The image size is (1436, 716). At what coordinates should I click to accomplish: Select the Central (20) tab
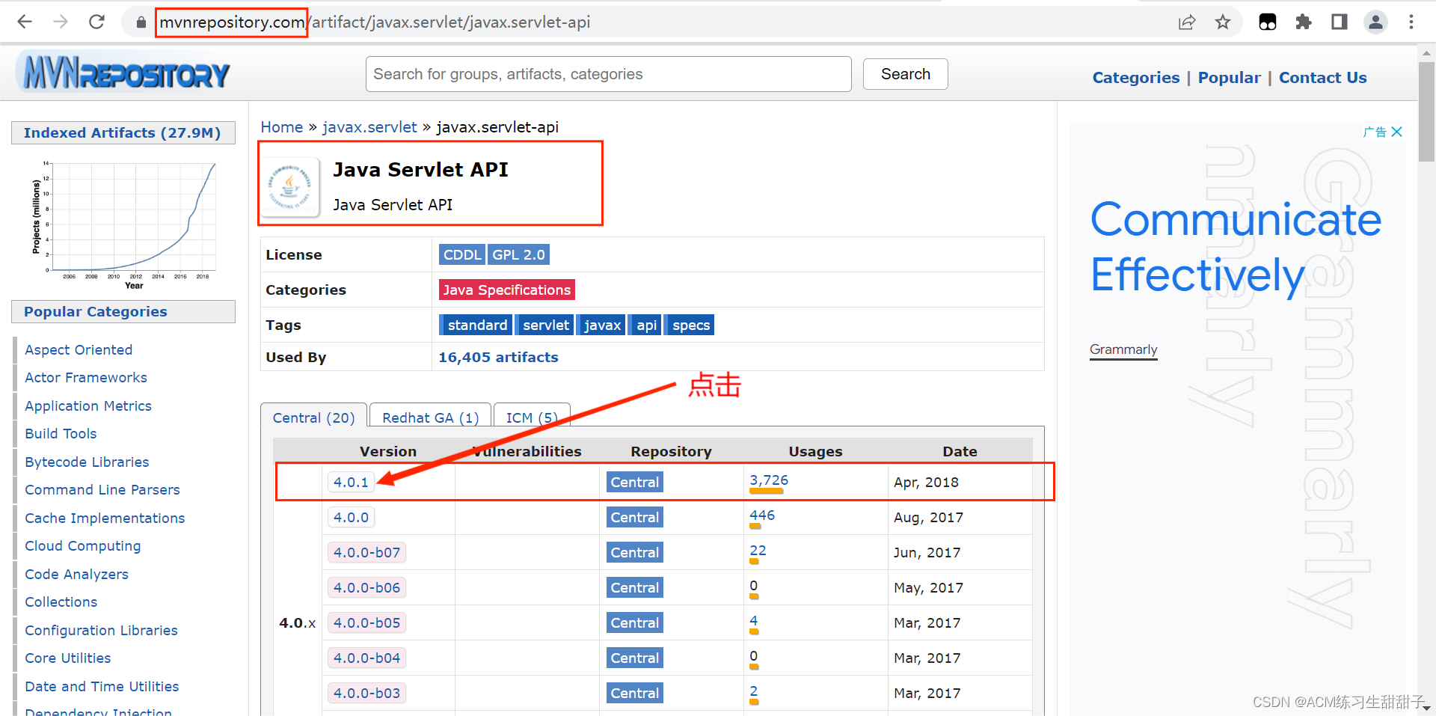click(313, 417)
